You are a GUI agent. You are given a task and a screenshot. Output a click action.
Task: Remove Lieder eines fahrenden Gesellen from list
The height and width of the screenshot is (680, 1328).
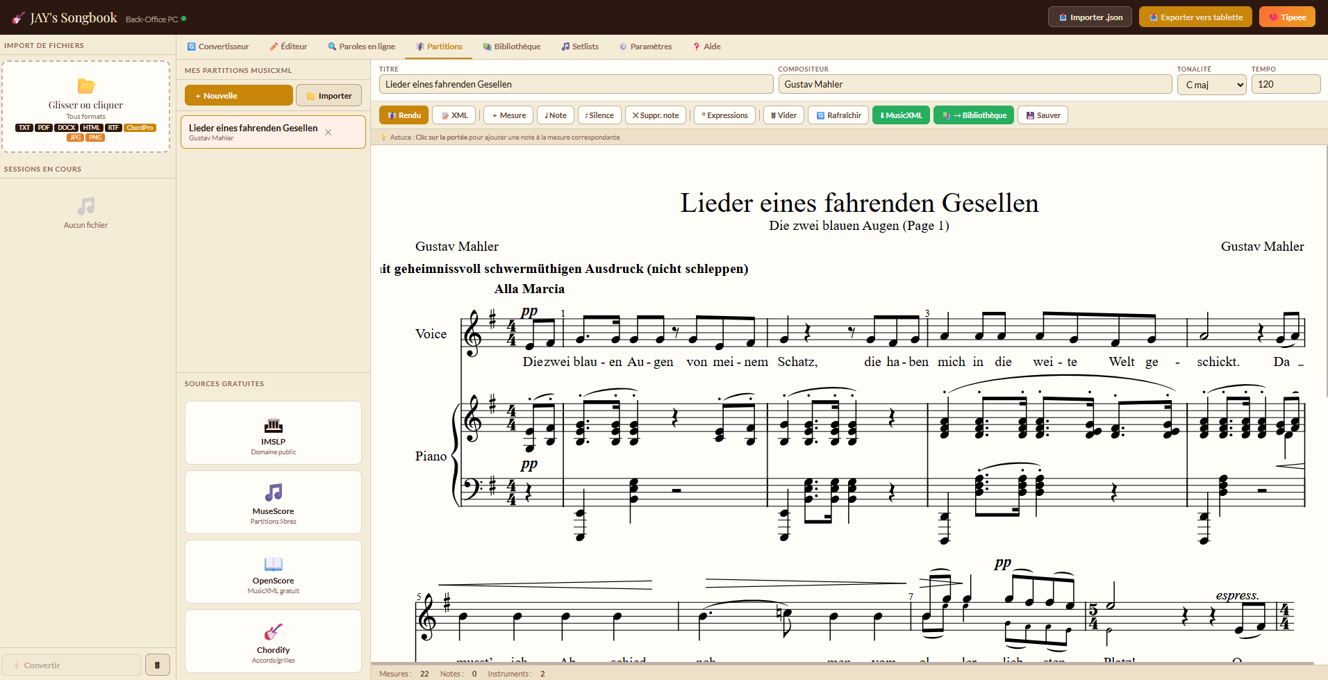tap(329, 133)
